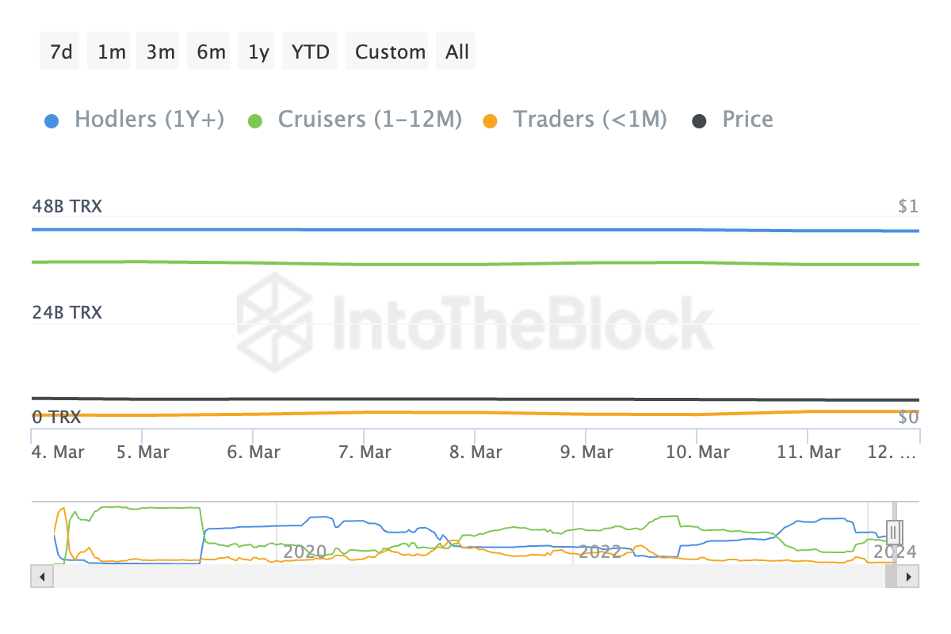Click the 2022 point in navigator timeline
Image resolution: width=951 pixels, height=634 pixels.
(600, 552)
